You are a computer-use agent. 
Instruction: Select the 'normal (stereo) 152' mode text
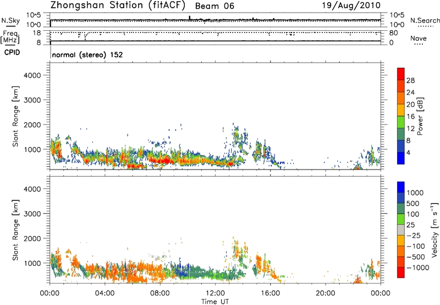pyautogui.click(x=87, y=55)
